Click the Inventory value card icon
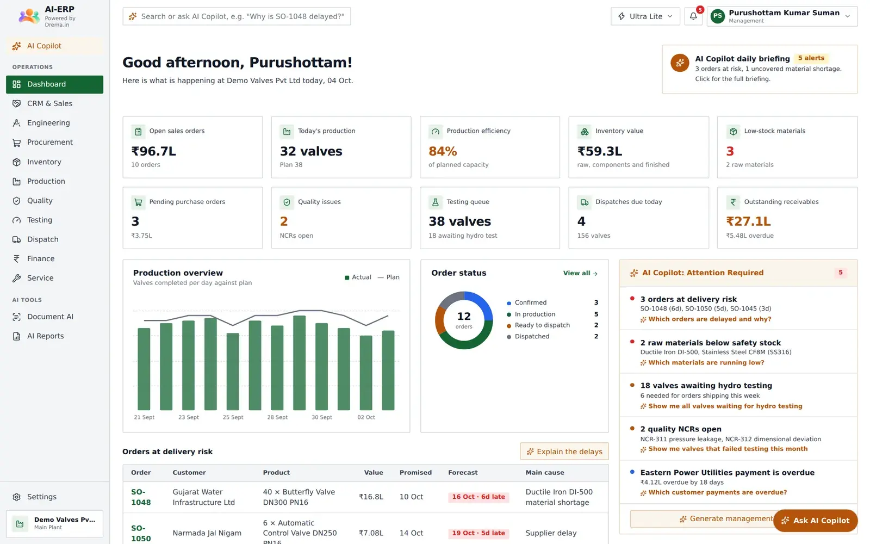The width and height of the screenshot is (870, 544). (585, 131)
